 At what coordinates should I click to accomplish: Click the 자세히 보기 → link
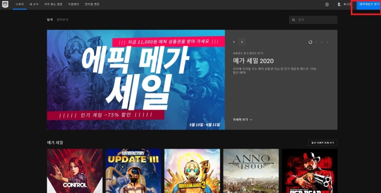[243, 119]
